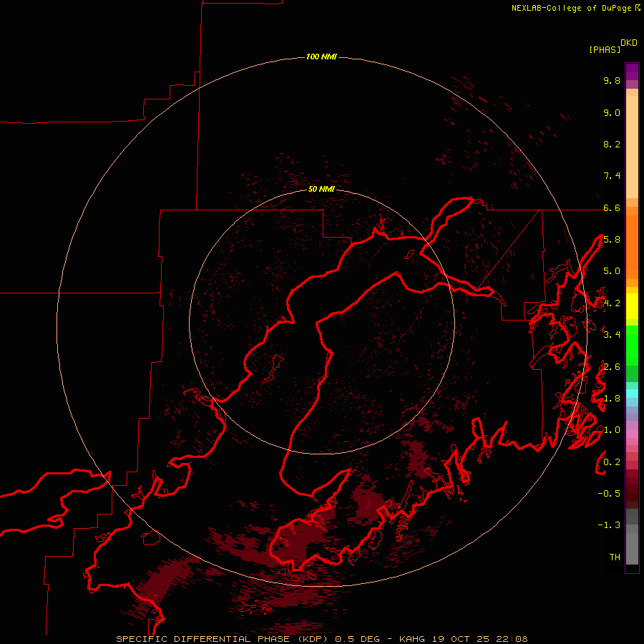The height and width of the screenshot is (644, 644).
Task: Click the 50 NMI range ring label
Action: pos(321,189)
